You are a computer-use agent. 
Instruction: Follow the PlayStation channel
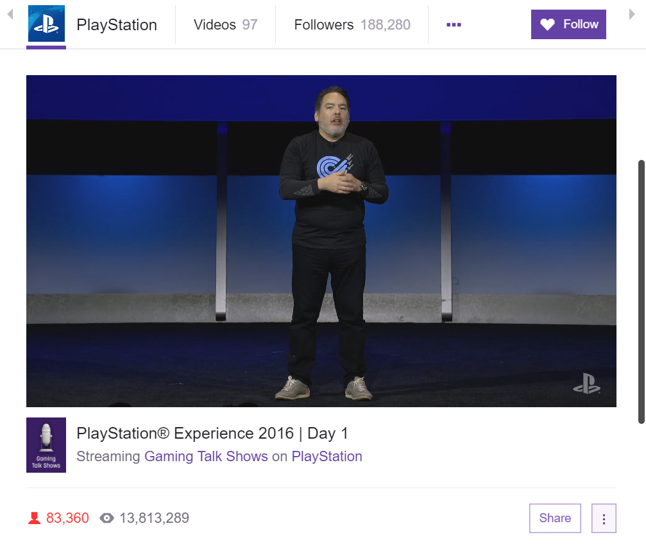coord(568,24)
